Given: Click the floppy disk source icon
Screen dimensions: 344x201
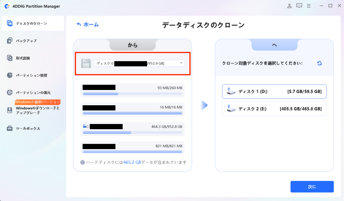Looking at the screenshot, I should [86, 63].
